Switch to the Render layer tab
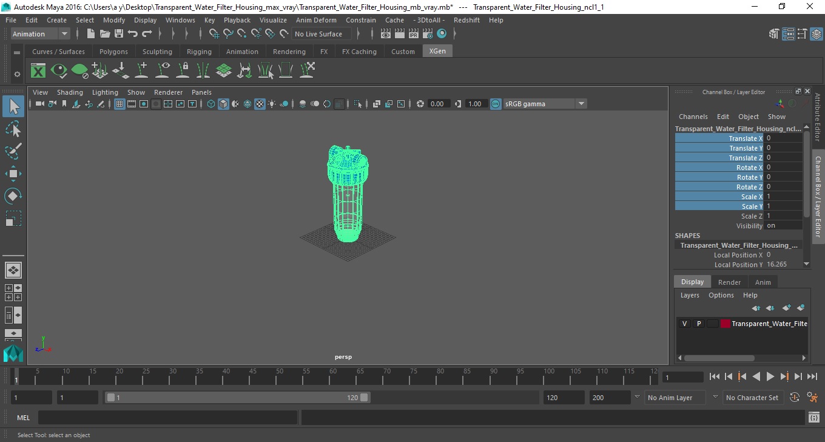This screenshot has width=825, height=442. point(729,282)
